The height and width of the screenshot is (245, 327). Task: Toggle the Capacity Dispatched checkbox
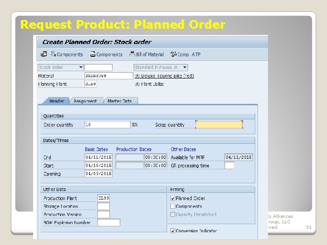(173, 214)
